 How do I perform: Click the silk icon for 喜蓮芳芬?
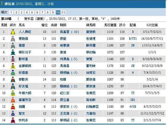tap(13, 100)
